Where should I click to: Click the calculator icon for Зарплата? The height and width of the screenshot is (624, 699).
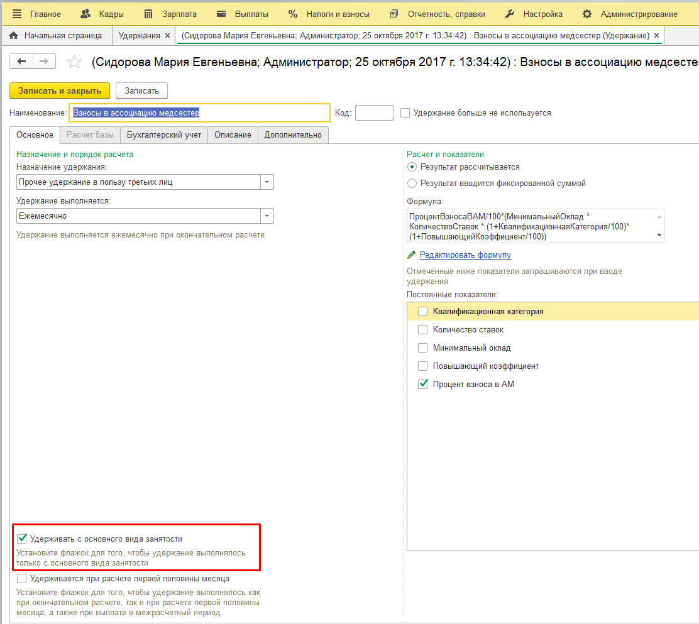coord(148,14)
